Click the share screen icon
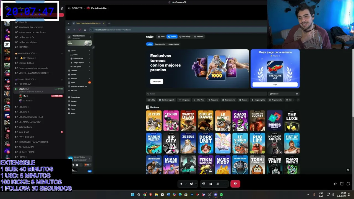This screenshot has width=354, height=199. tap(204, 184)
